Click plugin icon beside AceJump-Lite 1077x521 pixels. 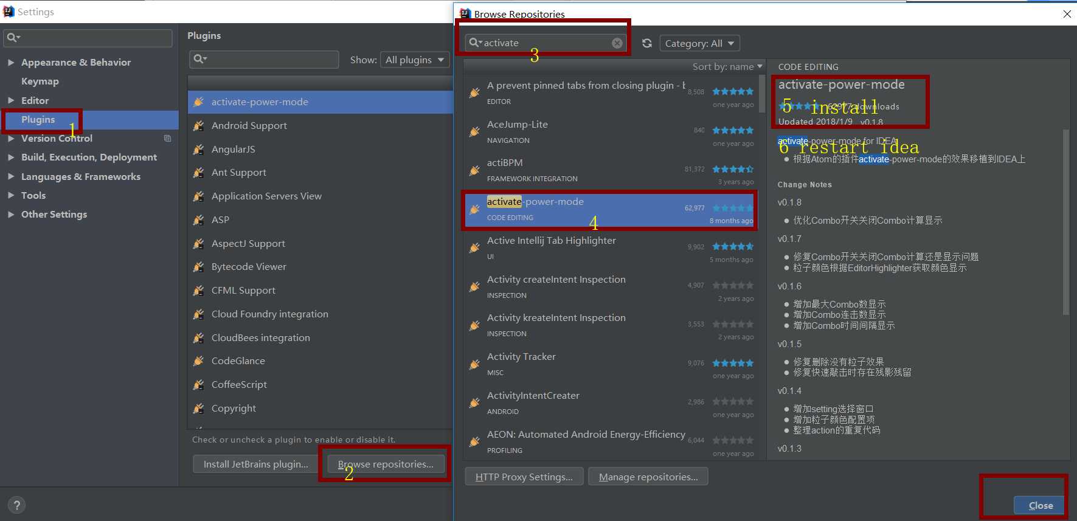coord(474,132)
